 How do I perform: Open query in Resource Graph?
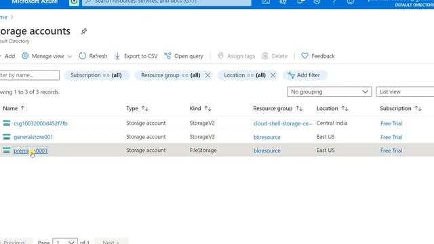[184, 56]
